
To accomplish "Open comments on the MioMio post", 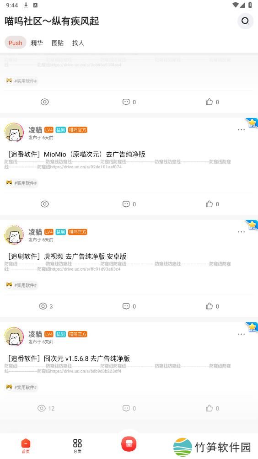I will [x=129, y=204].
